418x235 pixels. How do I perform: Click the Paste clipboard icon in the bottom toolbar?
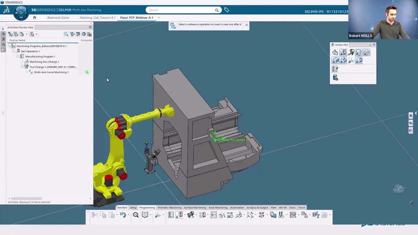[112, 215]
